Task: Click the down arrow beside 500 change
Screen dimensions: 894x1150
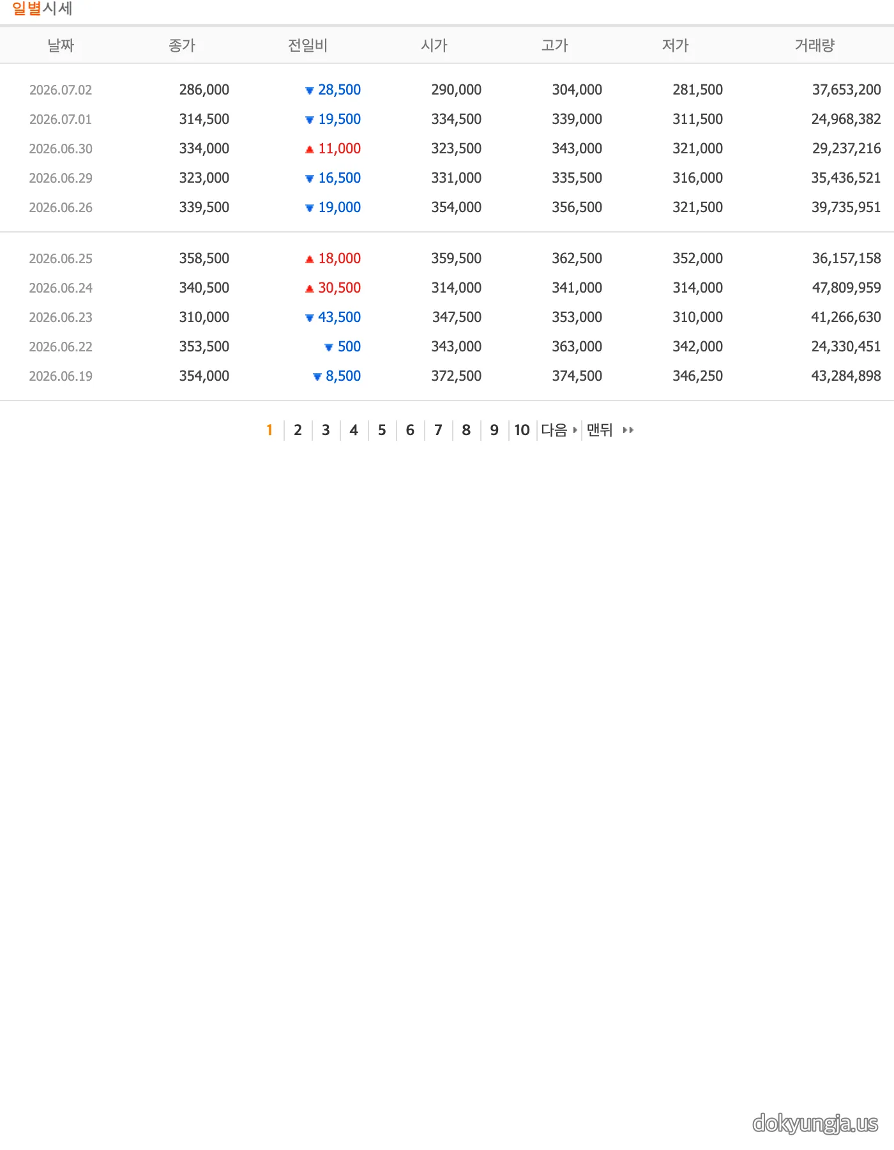Action: pos(329,348)
